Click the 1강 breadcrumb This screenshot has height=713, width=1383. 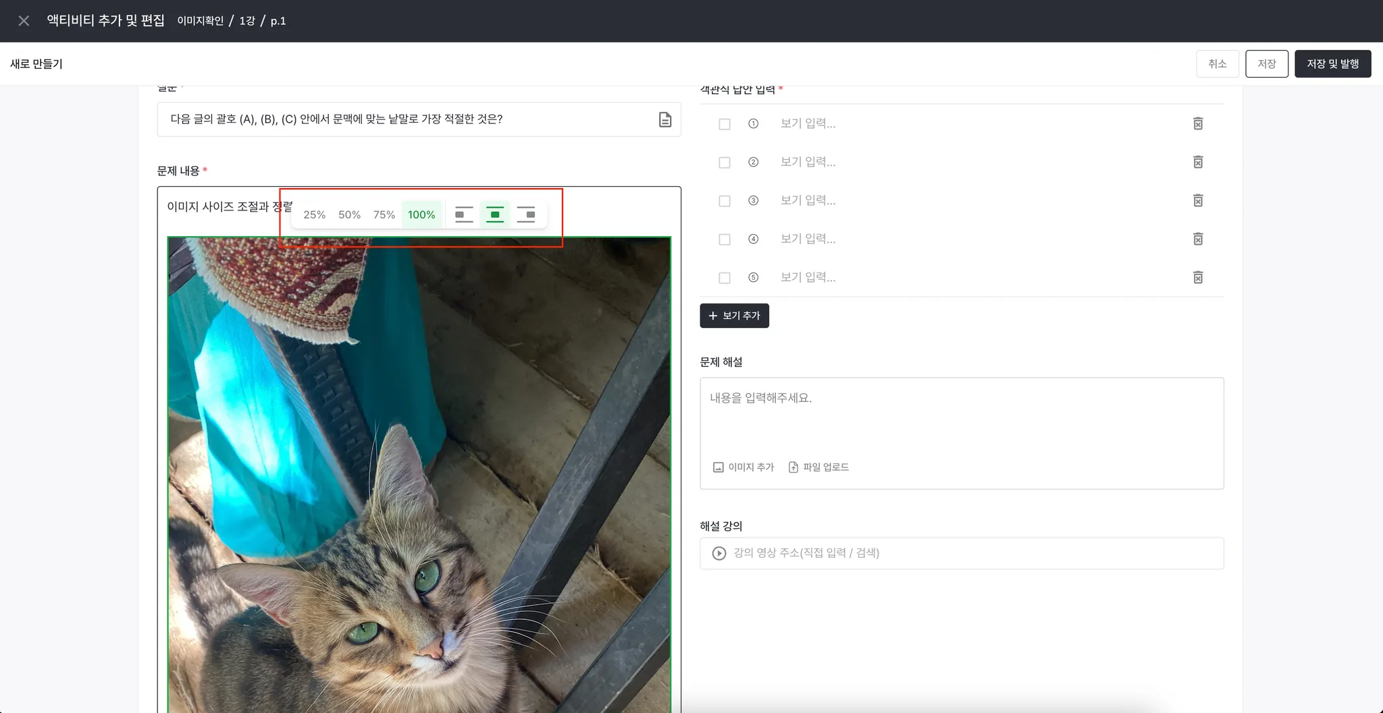coord(247,21)
